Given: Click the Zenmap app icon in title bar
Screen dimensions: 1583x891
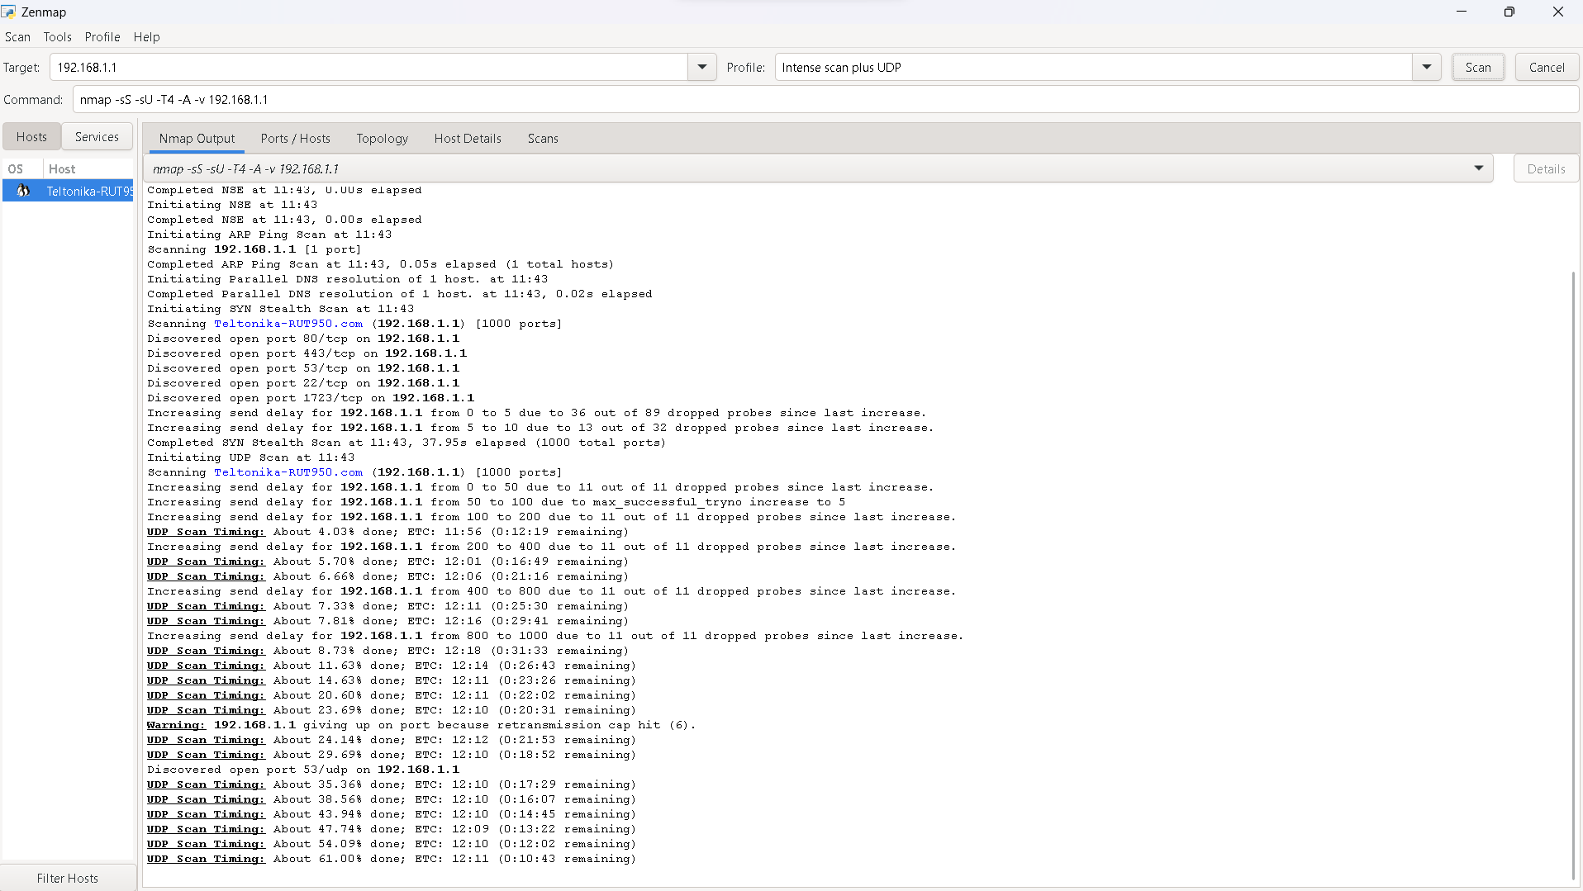Looking at the screenshot, I should (8, 12).
